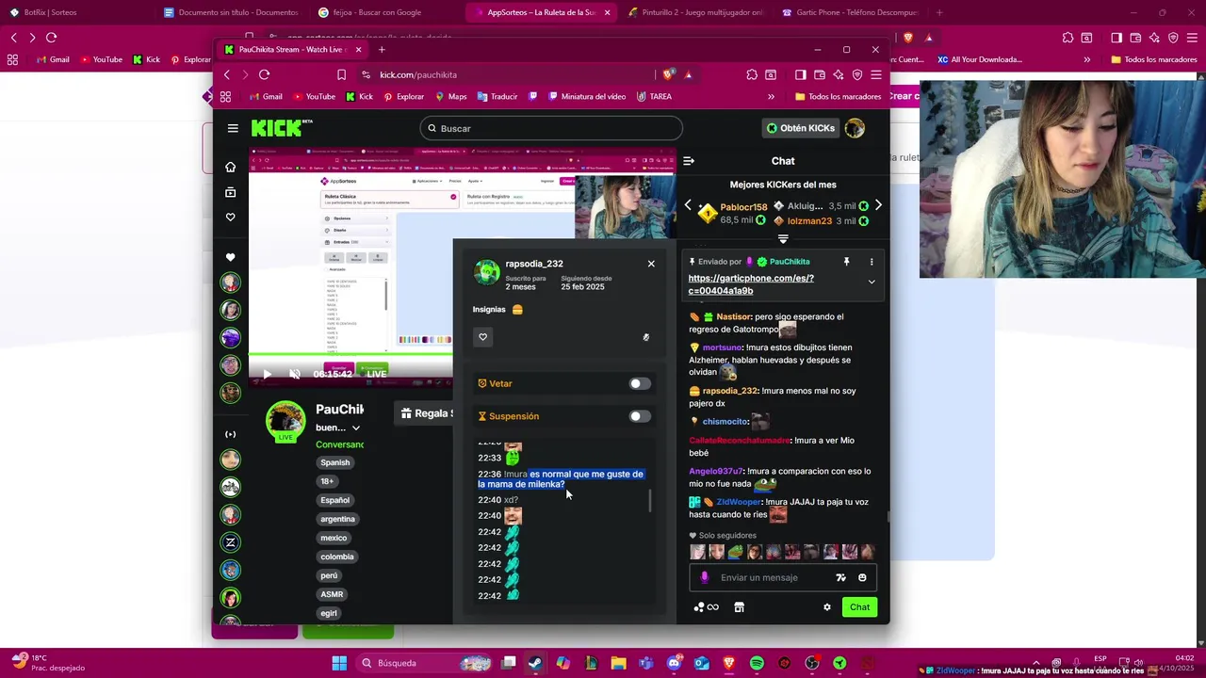
Task: Expand the stream title dropdown chevron
Action: (x=355, y=428)
